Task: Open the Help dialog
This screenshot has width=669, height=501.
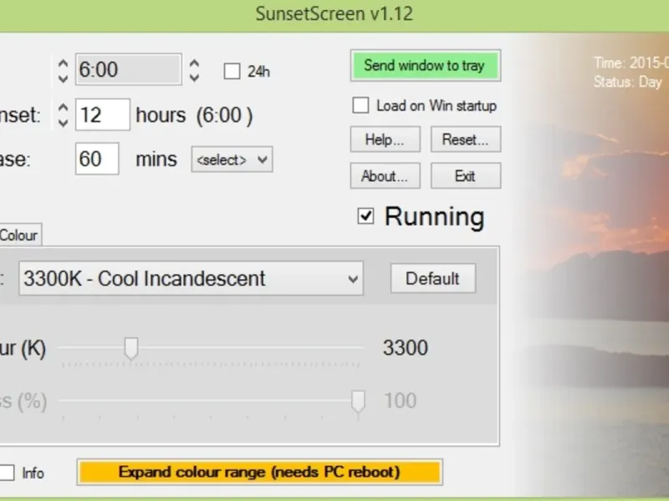Action: click(385, 139)
